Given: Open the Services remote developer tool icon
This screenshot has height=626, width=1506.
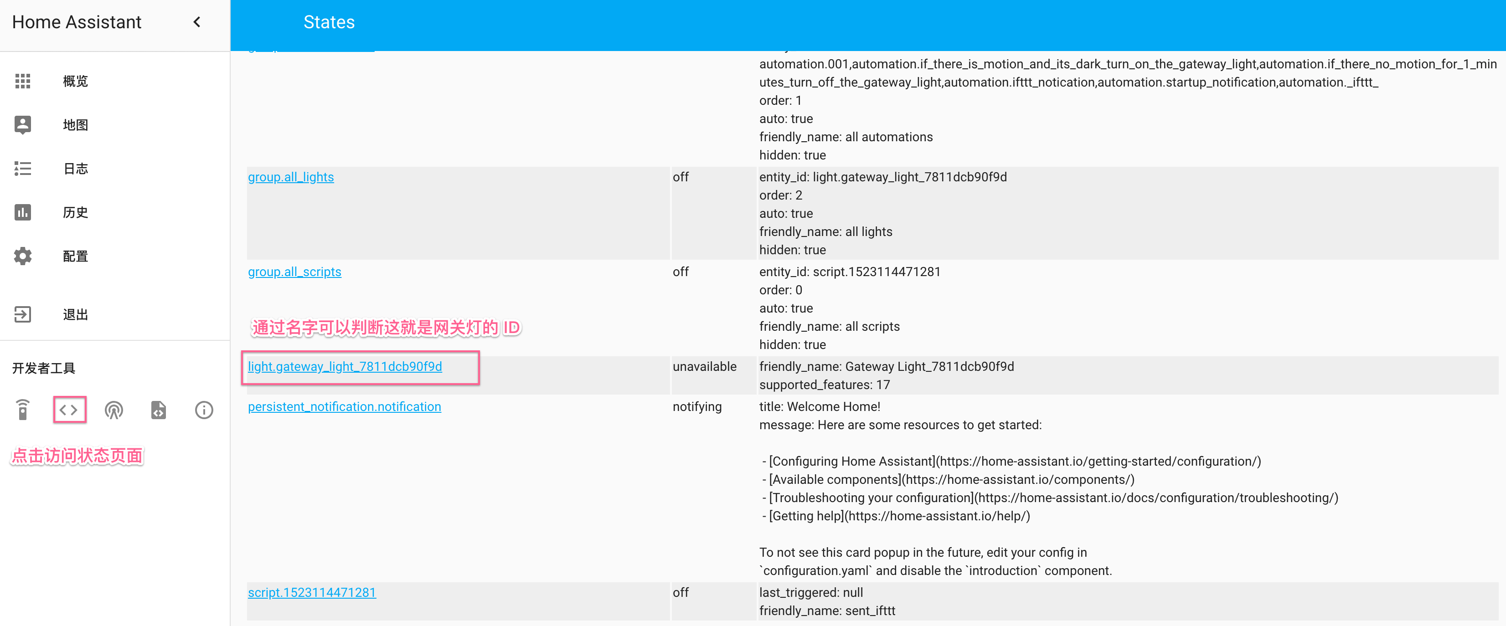Looking at the screenshot, I should 23,410.
